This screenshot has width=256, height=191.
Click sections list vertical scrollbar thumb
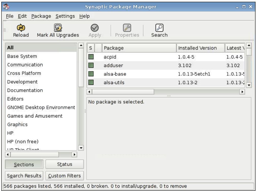[x=81, y=68]
